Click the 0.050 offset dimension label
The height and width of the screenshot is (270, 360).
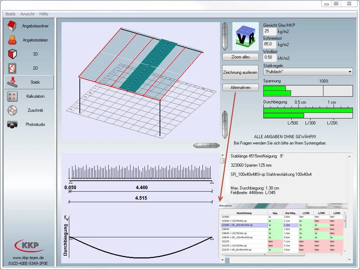click(x=70, y=187)
